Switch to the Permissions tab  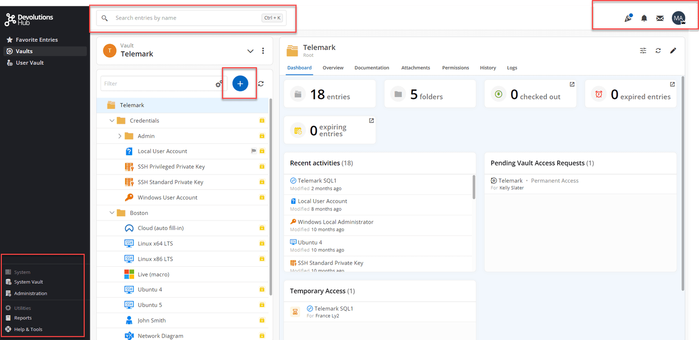[455, 68]
